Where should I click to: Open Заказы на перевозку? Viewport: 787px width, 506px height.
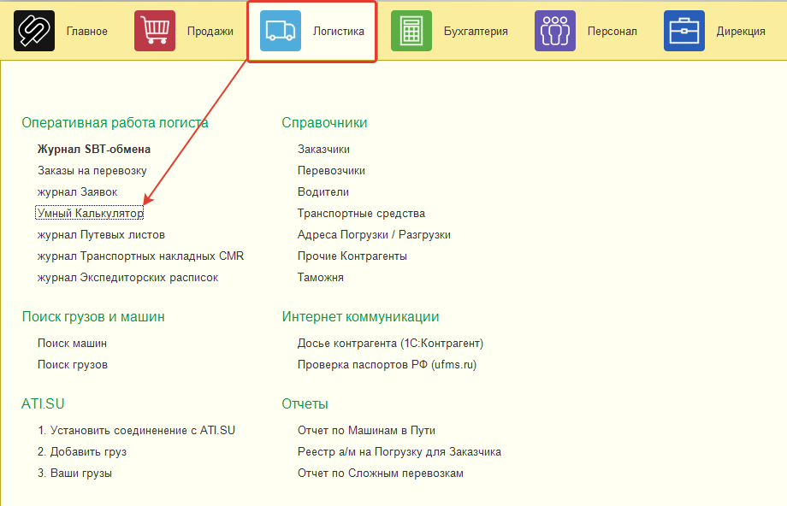coord(92,170)
